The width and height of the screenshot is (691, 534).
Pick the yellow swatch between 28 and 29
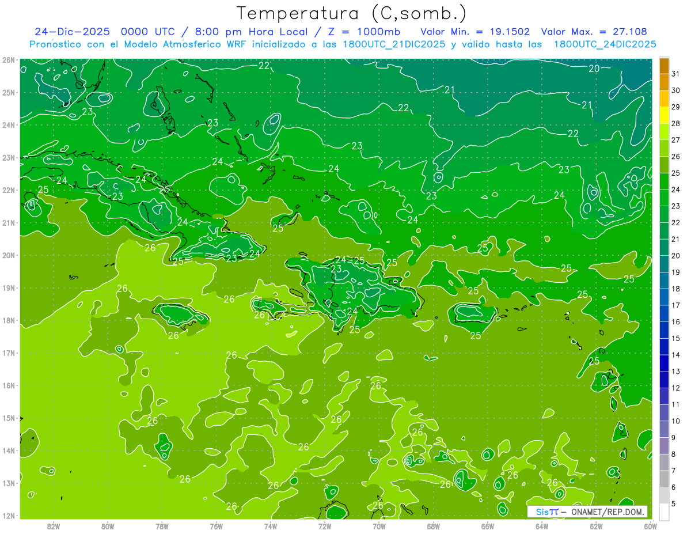point(664,115)
